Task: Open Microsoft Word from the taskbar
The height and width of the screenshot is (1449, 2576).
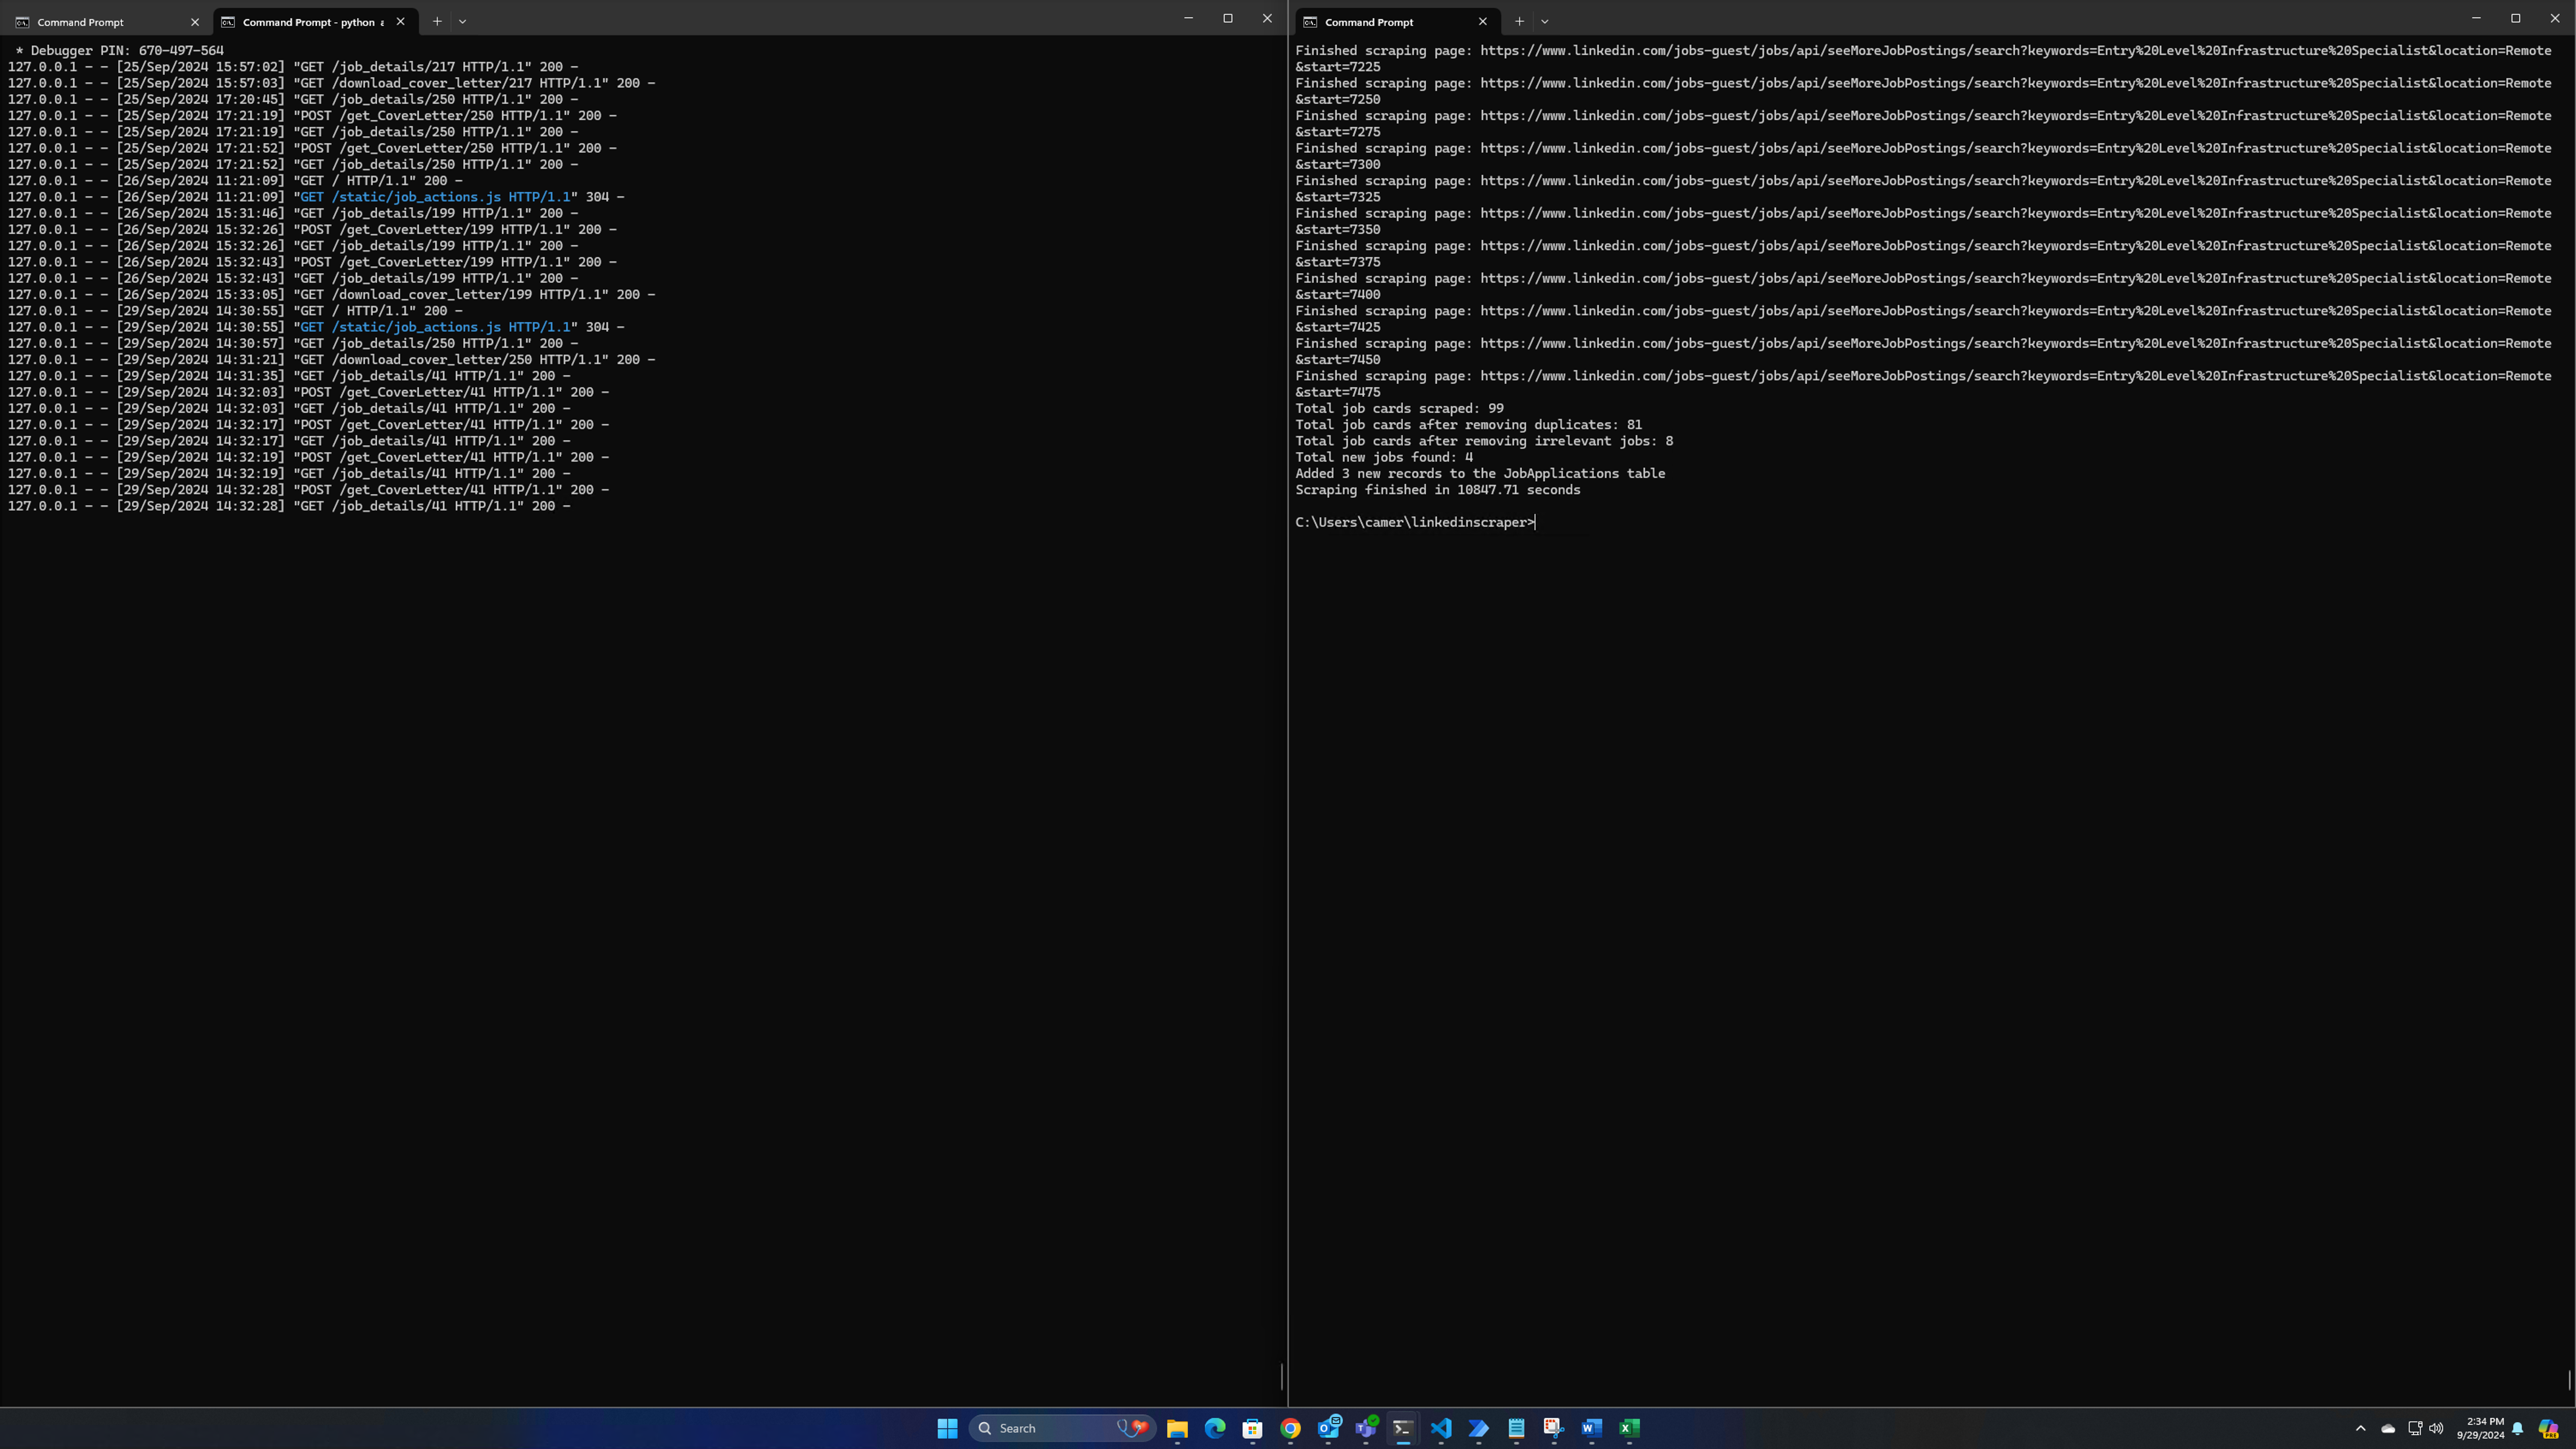Action: [x=1591, y=1428]
